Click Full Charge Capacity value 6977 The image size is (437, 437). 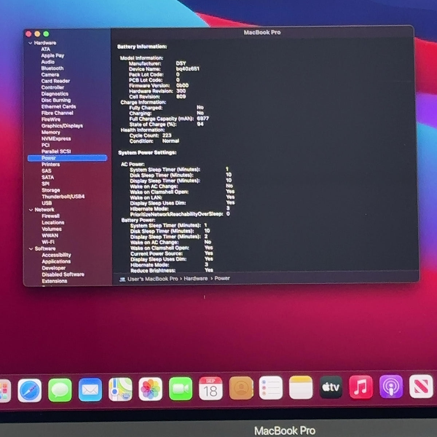[x=203, y=119]
